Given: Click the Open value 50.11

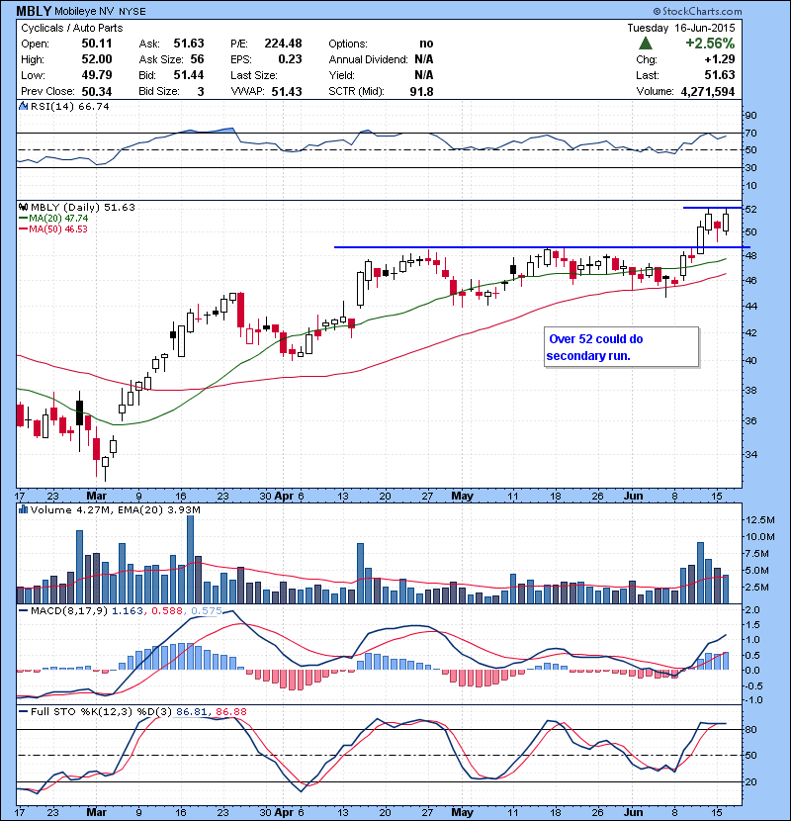Looking at the screenshot, I should pyautogui.click(x=97, y=44).
